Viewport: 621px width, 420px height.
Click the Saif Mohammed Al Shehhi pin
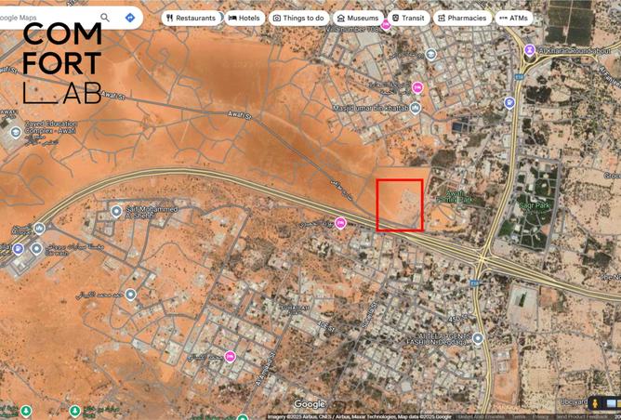pyautogui.click(x=116, y=211)
